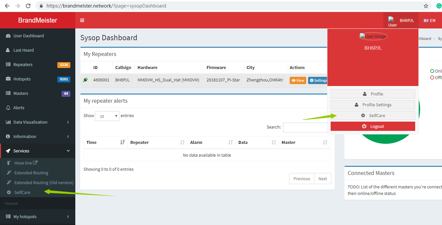The width and height of the screenshot is (442, 225).
Task: Click the SelfCare gear icon in sidebar
Action: coord(9,192)
